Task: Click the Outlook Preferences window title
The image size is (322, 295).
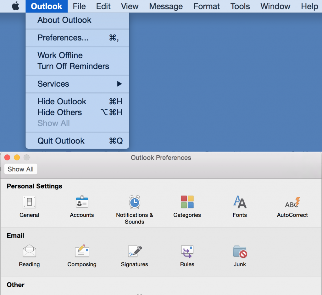Action: [x=161, y=158]
